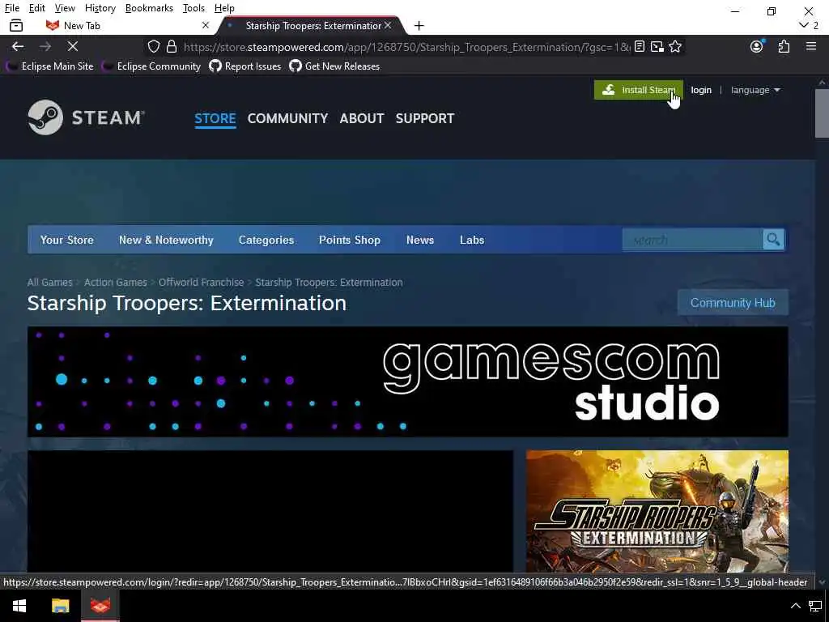Click the red browser icon in taskbar
829x622 pixels.
coord(100,606)
